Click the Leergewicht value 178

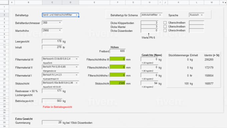coord(52,41)
